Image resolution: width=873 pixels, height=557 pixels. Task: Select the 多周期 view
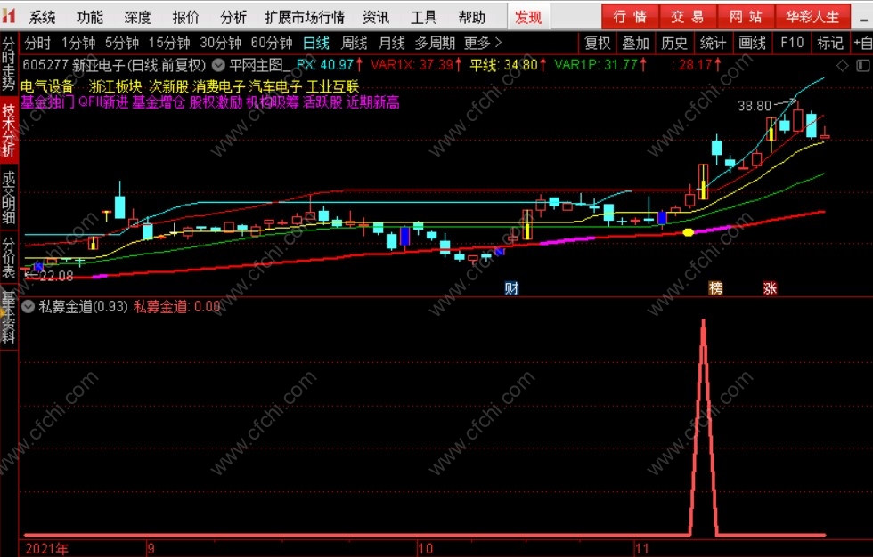pos(435,43)
